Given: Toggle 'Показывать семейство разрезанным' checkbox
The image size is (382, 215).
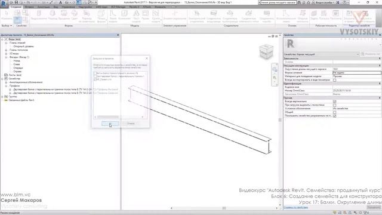Looking at the screenshot, I should click(334, 116).
